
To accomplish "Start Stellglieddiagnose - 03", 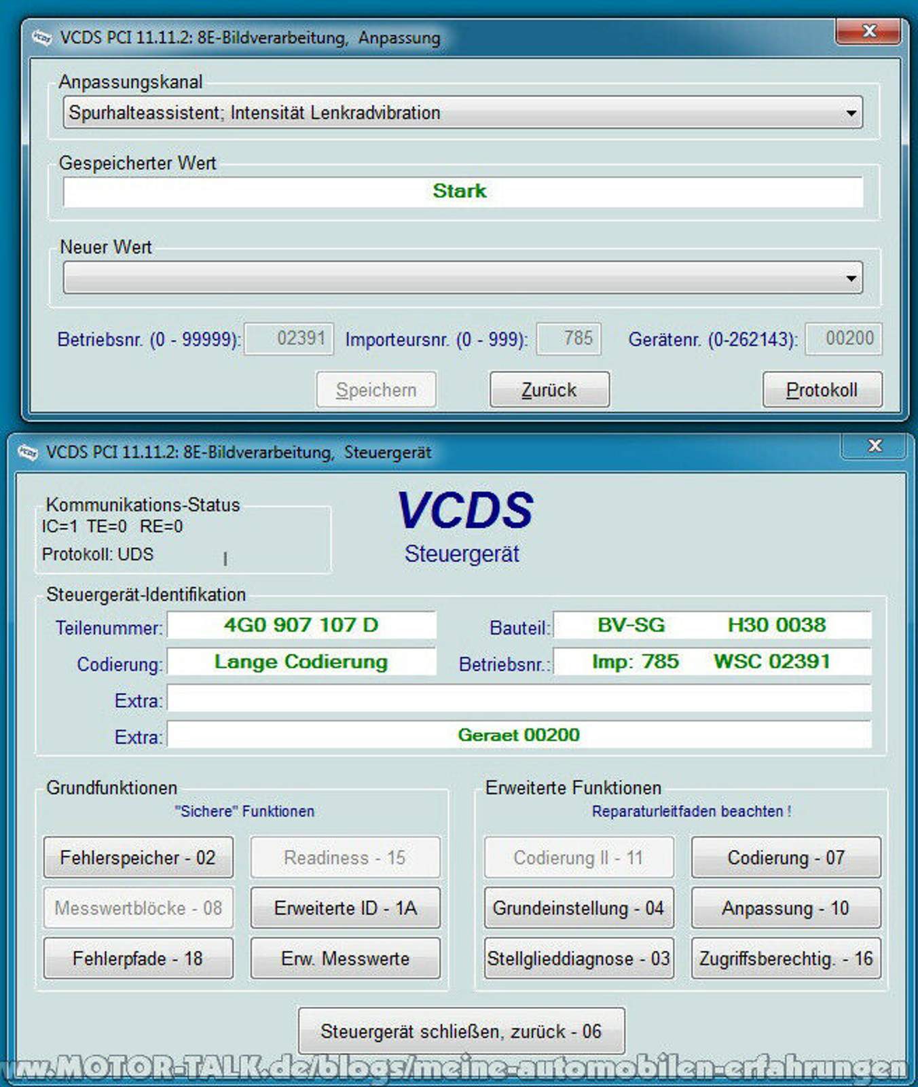I will [579, 959].
